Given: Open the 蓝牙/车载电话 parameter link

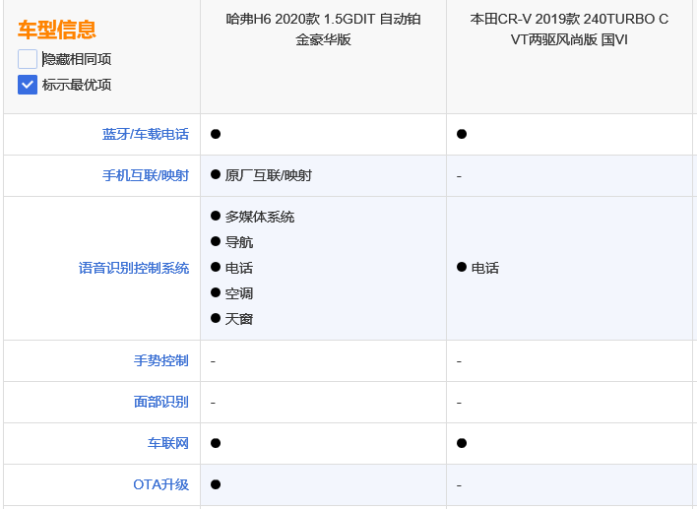Looking at the screenshot, I should pyautogui.click(x=146, y=134).
